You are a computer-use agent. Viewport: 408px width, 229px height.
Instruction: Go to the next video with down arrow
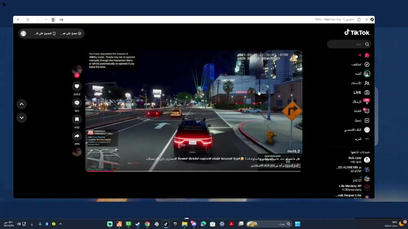click(22, 118)
